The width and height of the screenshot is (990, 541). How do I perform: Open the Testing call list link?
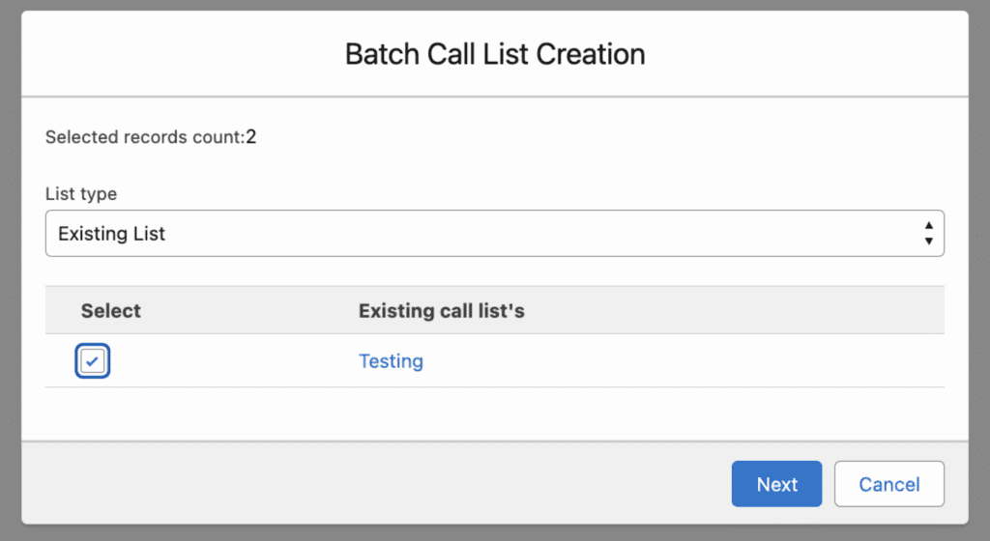(x=391, y=361)
